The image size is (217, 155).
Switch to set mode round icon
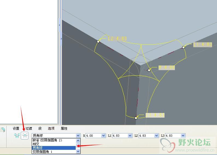(x=17, y=136)
